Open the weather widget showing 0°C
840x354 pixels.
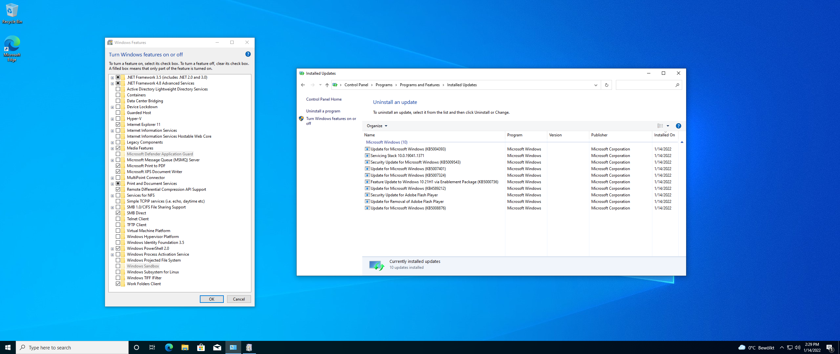coord(756,347)
